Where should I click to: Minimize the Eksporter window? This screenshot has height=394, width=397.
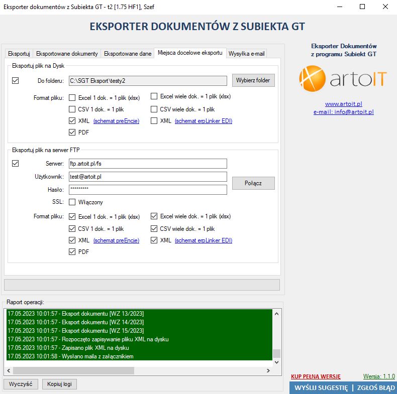[340, 7]
